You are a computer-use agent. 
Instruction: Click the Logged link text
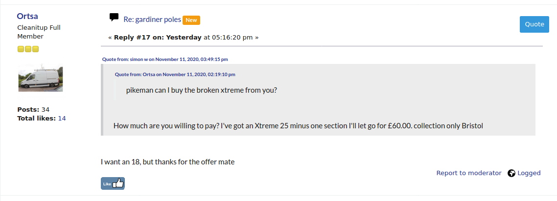(x=529, y=173)
